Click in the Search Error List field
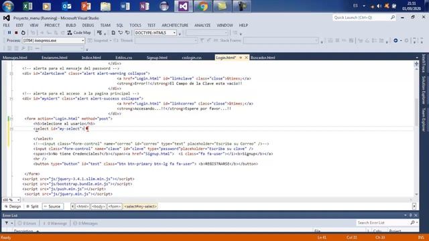The height and width of the screenshot is (241, 429). [383, 223]
